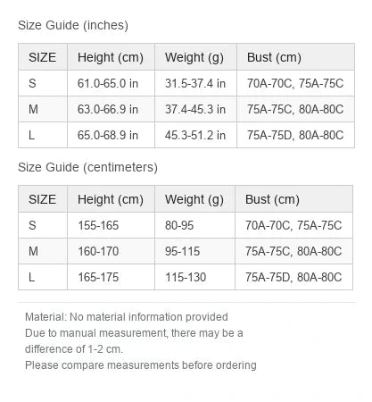Image resolution: width=372 pixels, height=402 pixels.
Task: Click Bust (cm) header in centimeters table
Action: tap(294, 199)
